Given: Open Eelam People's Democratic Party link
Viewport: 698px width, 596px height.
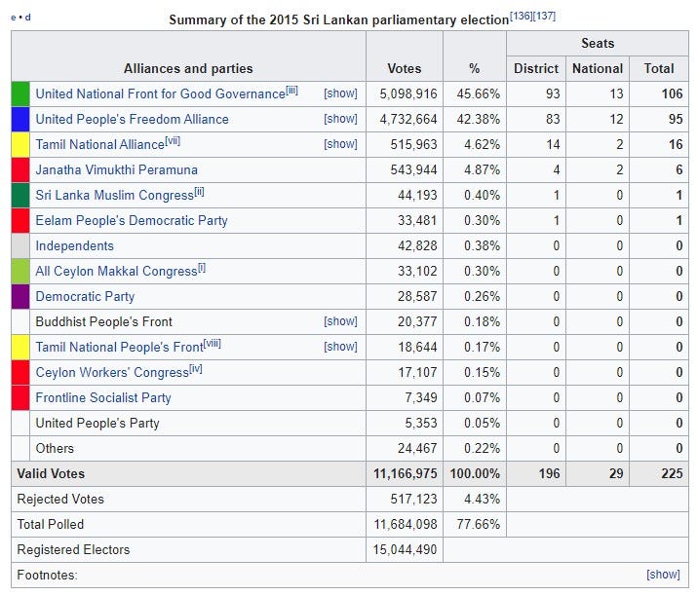Looking at the screenshot, I should [x=132, y=221].
